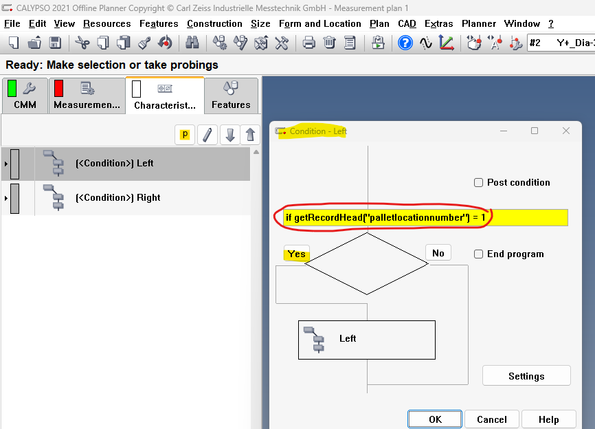The width and height of the screenshot is (595, 429).
Task: Move item up with the up arrow icon
Action: 250,135
